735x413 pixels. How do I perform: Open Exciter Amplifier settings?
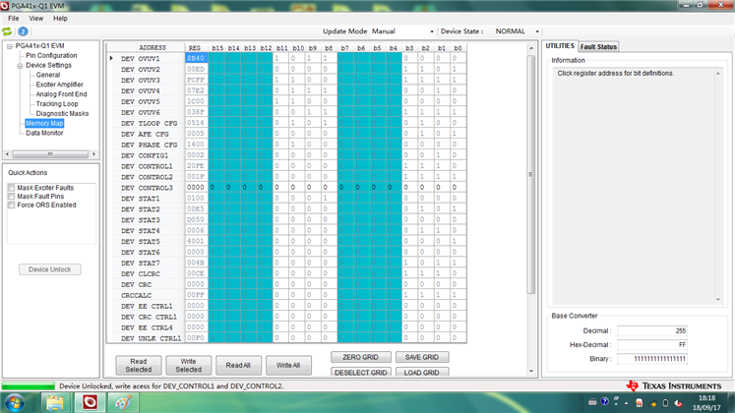coord(60,85)
